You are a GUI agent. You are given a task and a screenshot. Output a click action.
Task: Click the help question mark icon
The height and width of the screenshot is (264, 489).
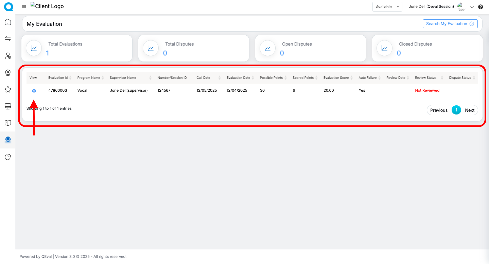[481, 7]
